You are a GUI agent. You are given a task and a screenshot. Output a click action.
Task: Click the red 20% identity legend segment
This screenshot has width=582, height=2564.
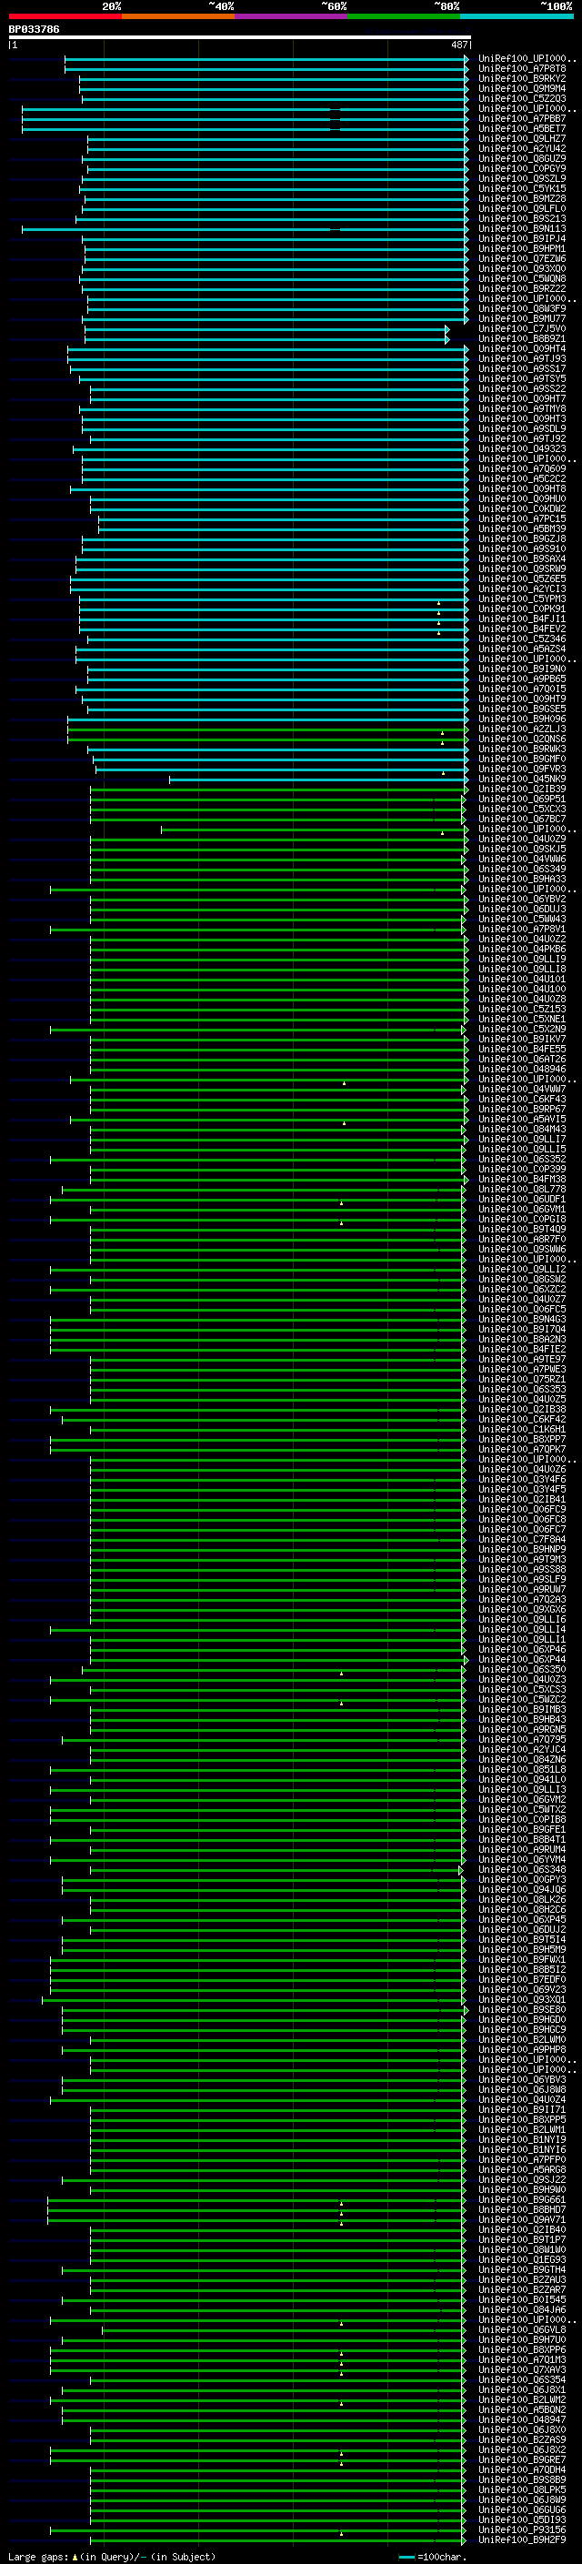[x=65, y=17]
